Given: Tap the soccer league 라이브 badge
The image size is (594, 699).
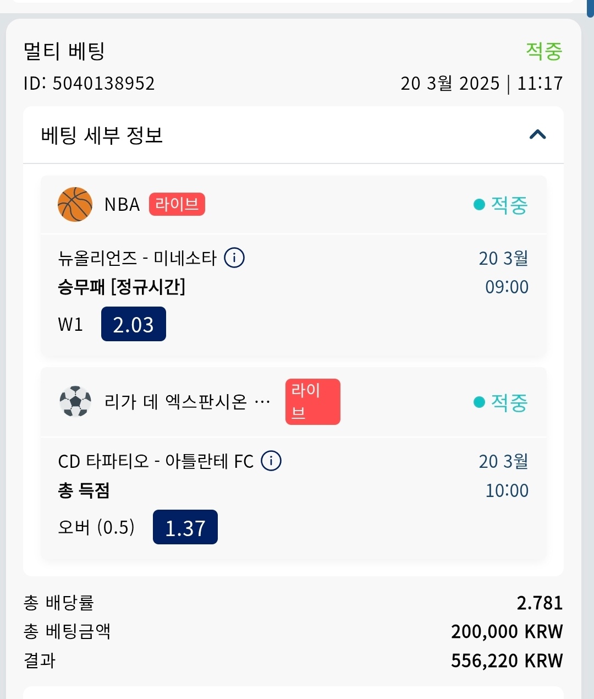Looking at the screenshot, I should (x=312, y=401).
